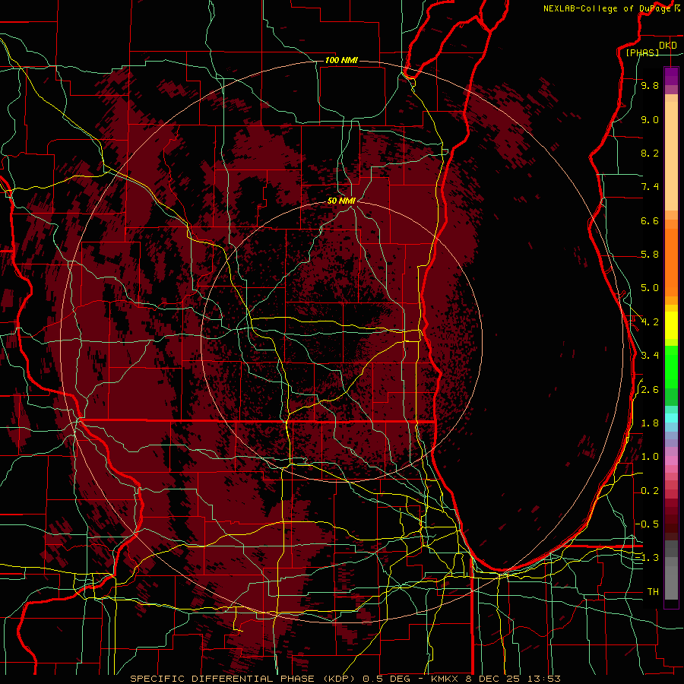This screenshot has height=684, width=684.
Task: Click the 6.6 scale label
Action: coord(650,220)
